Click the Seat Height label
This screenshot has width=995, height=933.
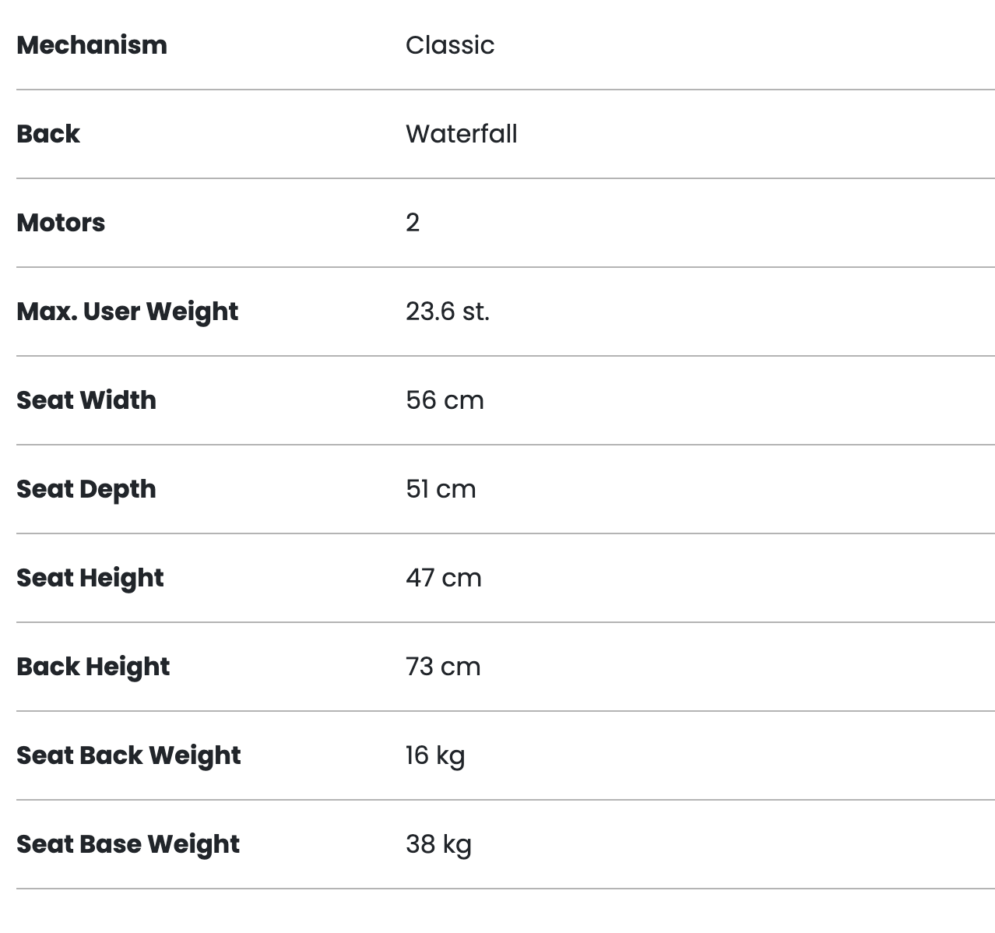[90, 578]
